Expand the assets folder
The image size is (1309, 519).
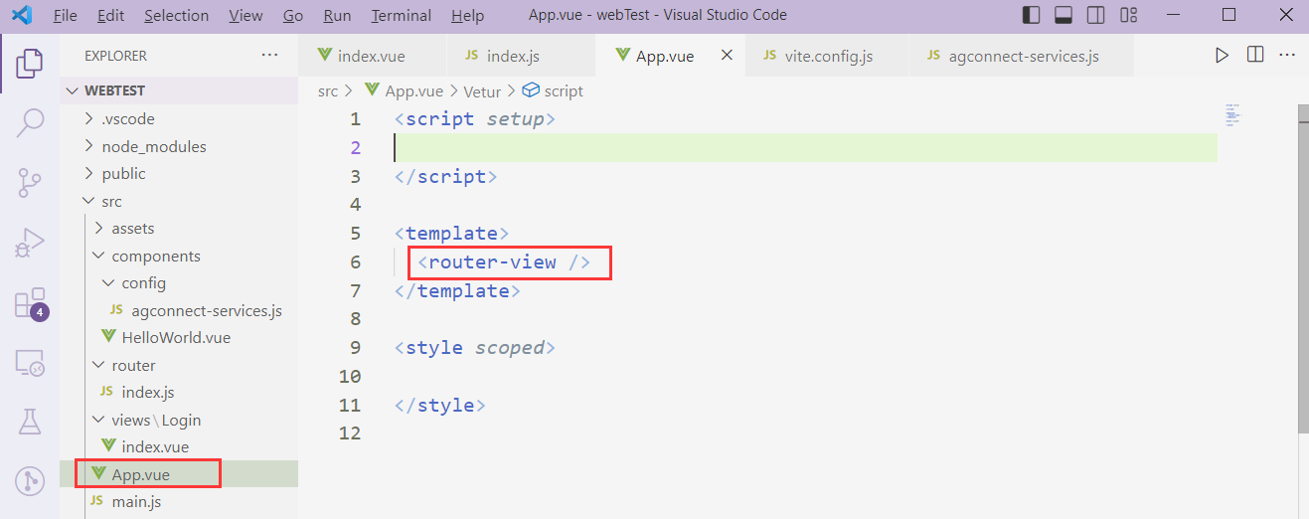132,228
